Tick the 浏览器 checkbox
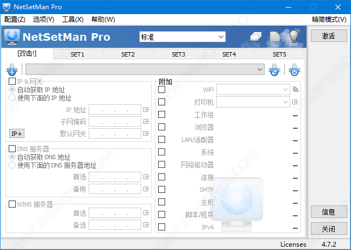The width and height of the screenshot is (351, 250). click(x=161, y=127)
